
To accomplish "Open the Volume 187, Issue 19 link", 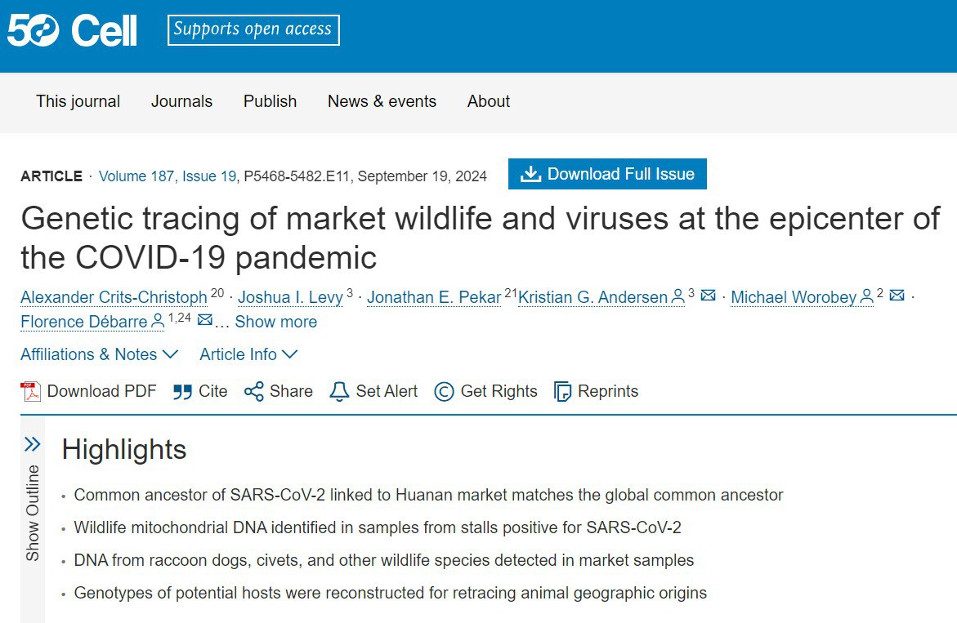I will tap(168, 176).
